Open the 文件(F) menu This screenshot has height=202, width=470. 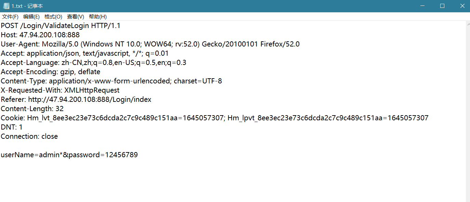pos(10,17)
